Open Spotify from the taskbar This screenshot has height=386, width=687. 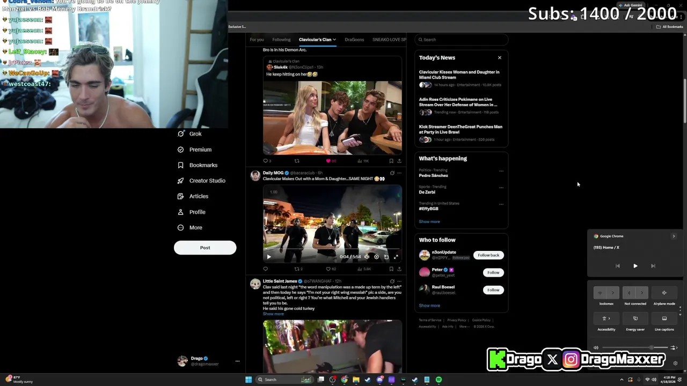(x=438, y=380)
